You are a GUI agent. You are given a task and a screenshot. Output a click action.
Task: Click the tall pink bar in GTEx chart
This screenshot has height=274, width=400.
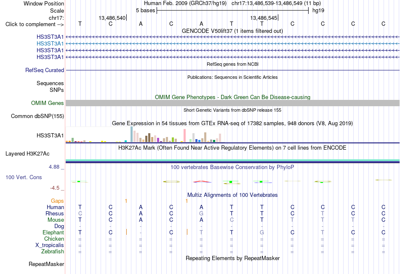click(185, 136)
